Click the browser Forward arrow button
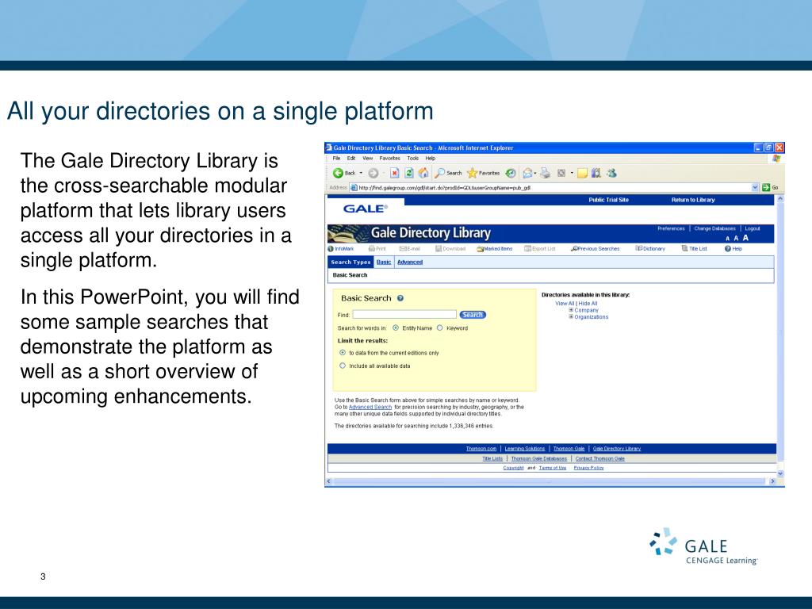 point(373,173)
